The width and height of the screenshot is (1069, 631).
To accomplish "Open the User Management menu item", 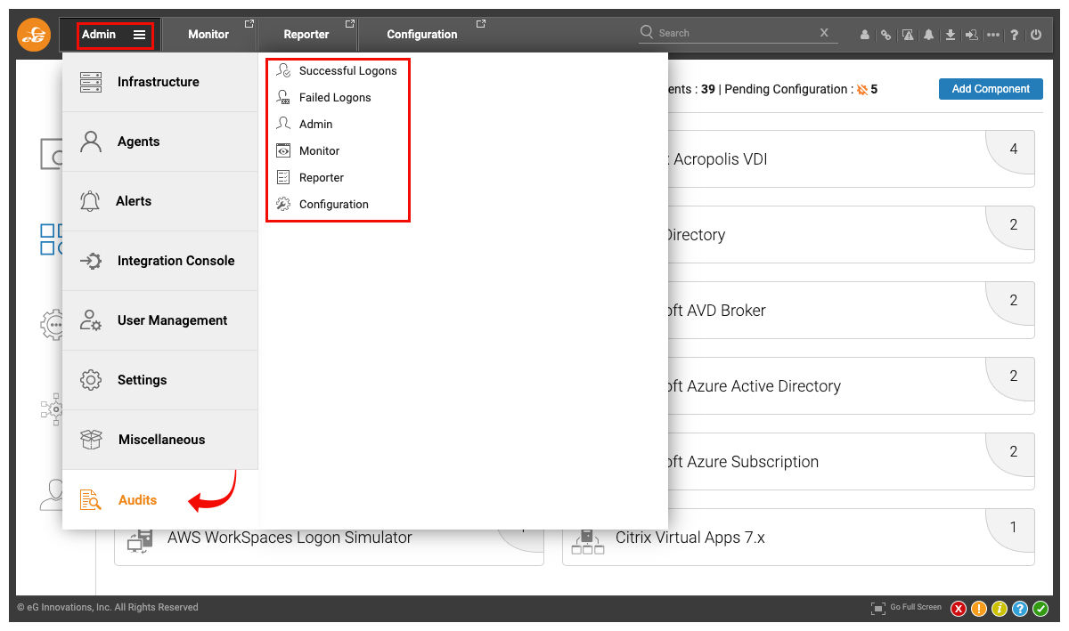I will coord(160,320).
